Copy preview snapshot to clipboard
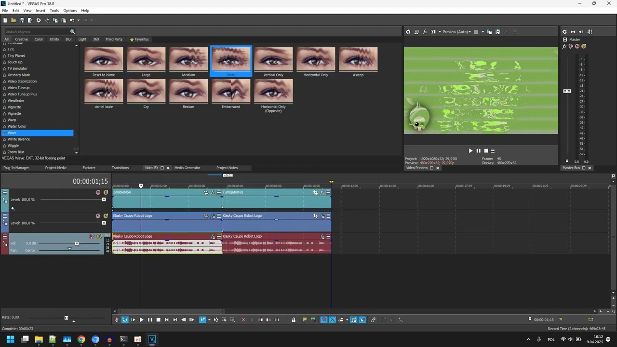 [490, 32]
